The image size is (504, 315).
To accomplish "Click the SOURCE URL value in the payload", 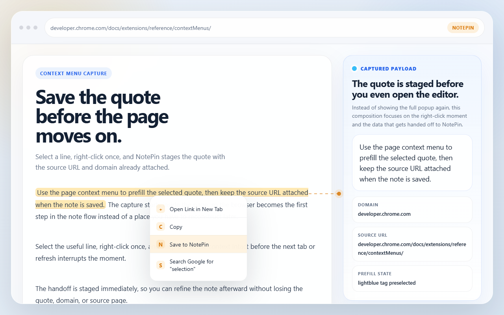I will point(412,248).
